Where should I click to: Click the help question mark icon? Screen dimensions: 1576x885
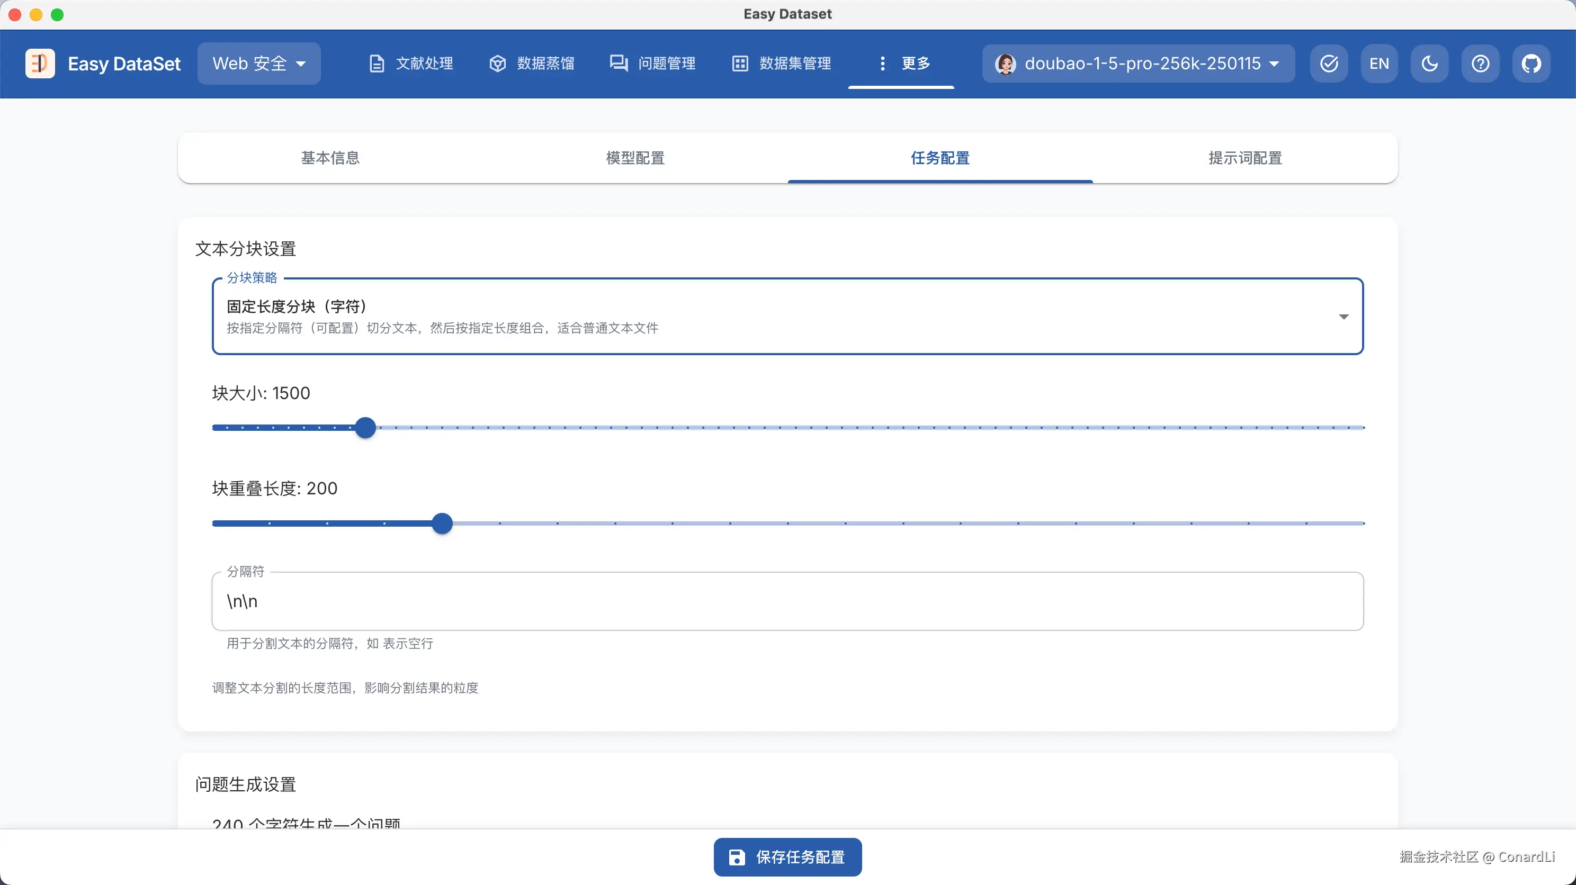coord(1480,63)
